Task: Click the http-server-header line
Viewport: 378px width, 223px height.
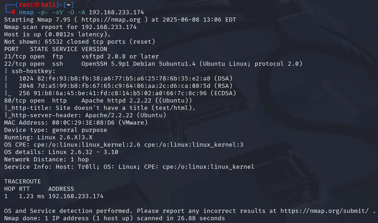Action: [x=85, y=115]
